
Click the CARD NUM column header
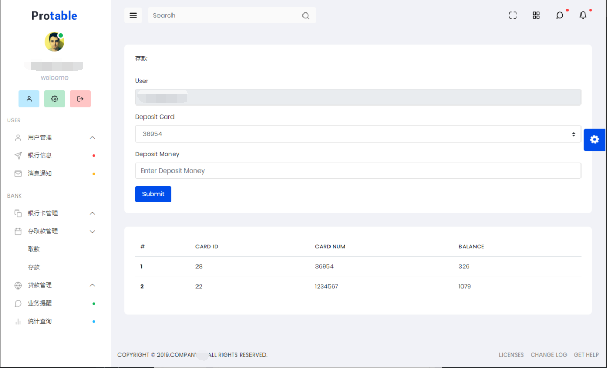330,247
